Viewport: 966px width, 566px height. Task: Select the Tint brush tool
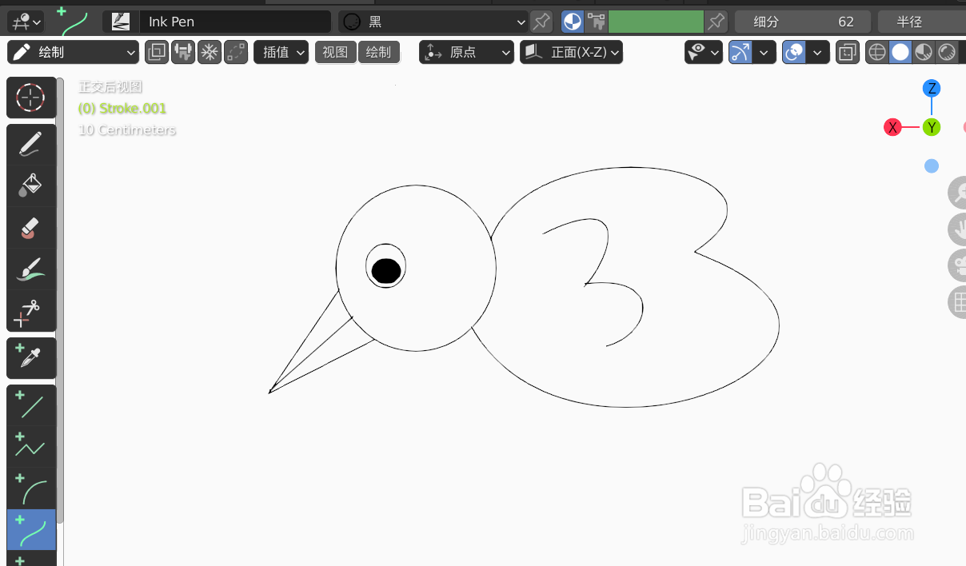31,269
